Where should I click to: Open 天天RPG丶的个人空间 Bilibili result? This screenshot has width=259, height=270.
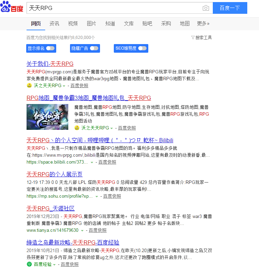click(x=100, y=140)
